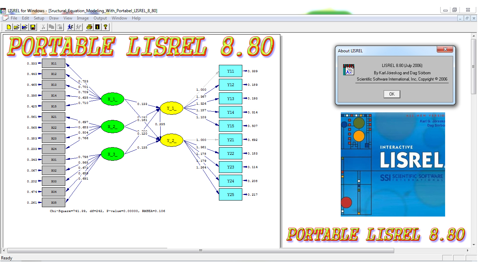Viewport: 479px width, 272px height.
Task: Run LISREL using the running man L icon
Action: [71, 27]
